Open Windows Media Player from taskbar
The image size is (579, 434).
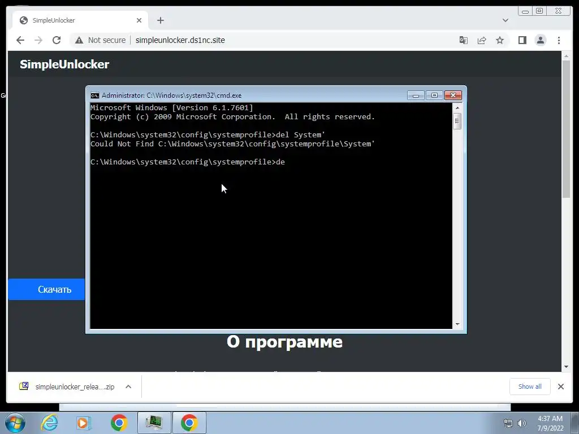pyautogui.click(x=84, y=423)
